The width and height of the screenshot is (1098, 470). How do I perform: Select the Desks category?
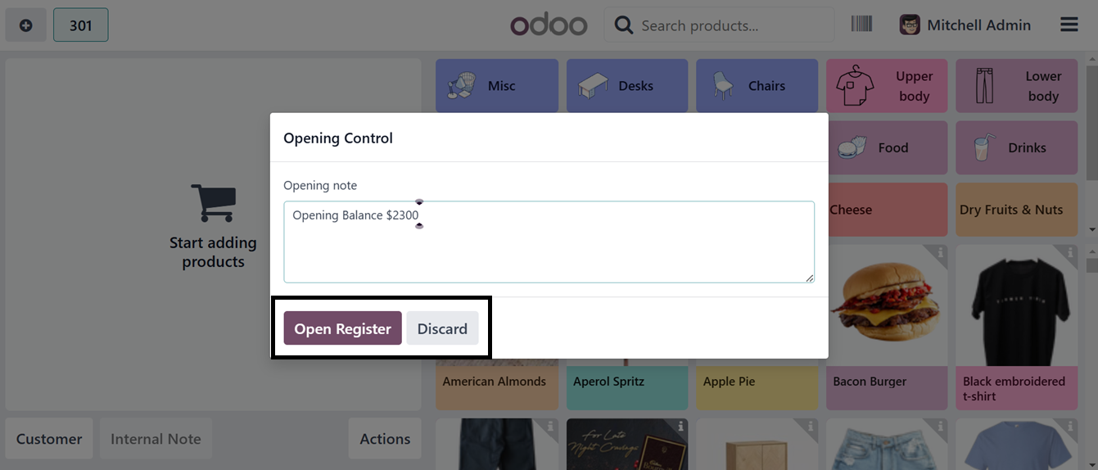coord(626,86)
